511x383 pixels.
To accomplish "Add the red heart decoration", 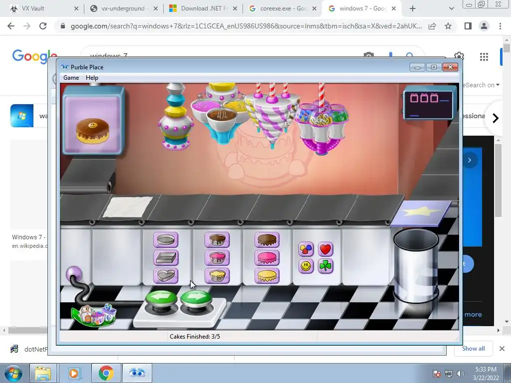I will (x=325, y=249).
